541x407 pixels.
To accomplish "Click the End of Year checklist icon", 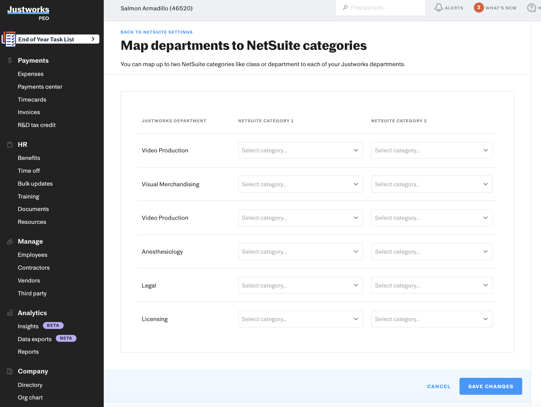I will coord(9,39).
